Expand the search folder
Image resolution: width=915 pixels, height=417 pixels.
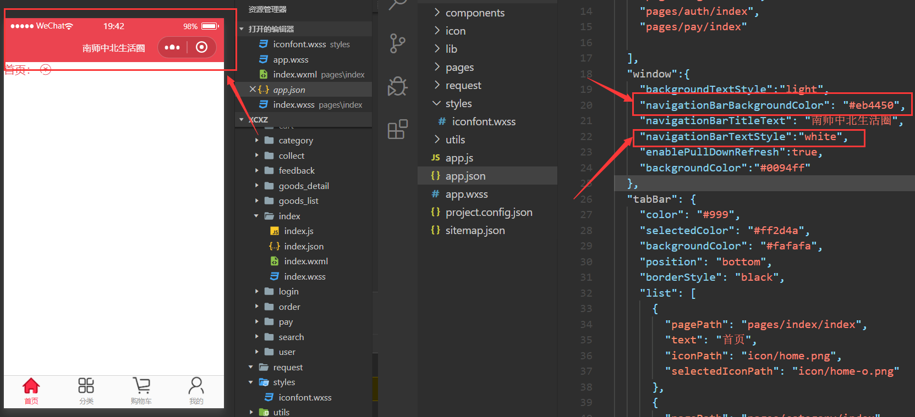pyautogui.click(x=256, y=337)
